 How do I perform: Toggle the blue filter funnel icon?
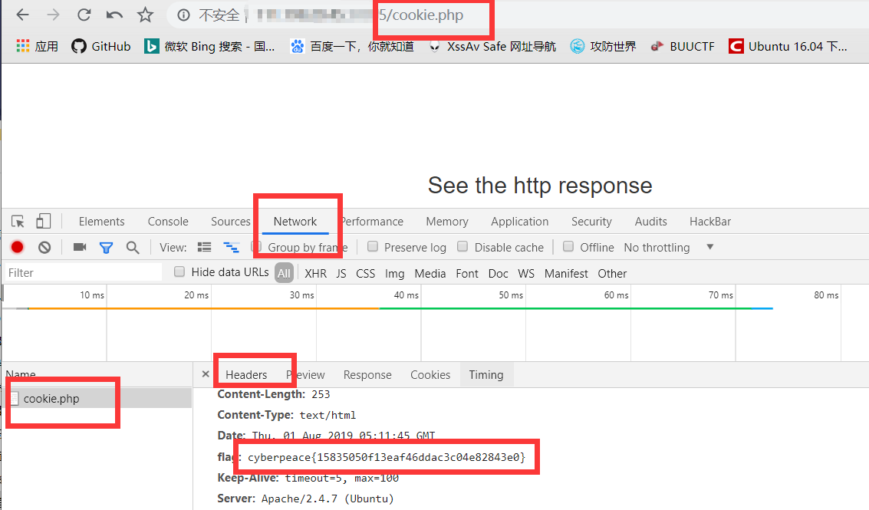[x=106, y=248]
